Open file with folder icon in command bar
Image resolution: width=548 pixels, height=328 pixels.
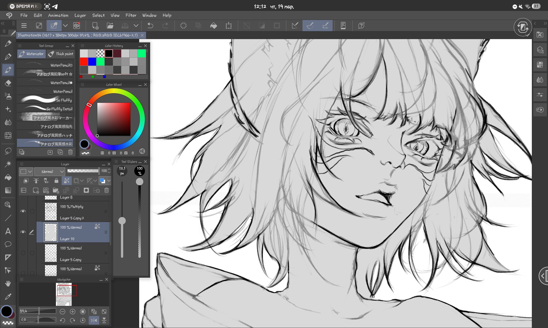(110, 26)
